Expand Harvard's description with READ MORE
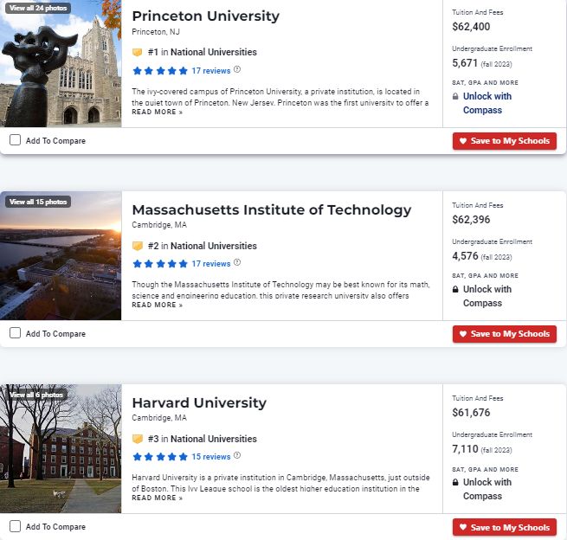 (158, 498)
